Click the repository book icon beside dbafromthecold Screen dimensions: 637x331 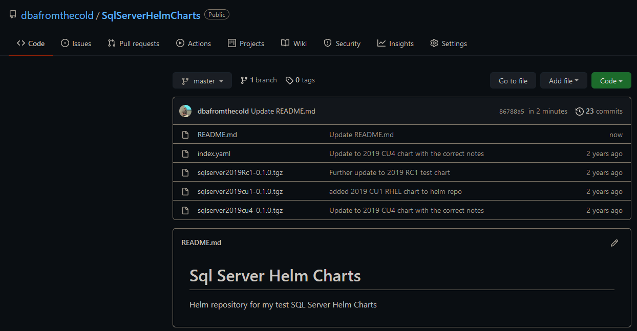[13, 14]
